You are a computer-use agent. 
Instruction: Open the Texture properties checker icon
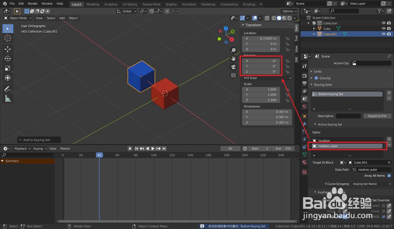point(305,172)
